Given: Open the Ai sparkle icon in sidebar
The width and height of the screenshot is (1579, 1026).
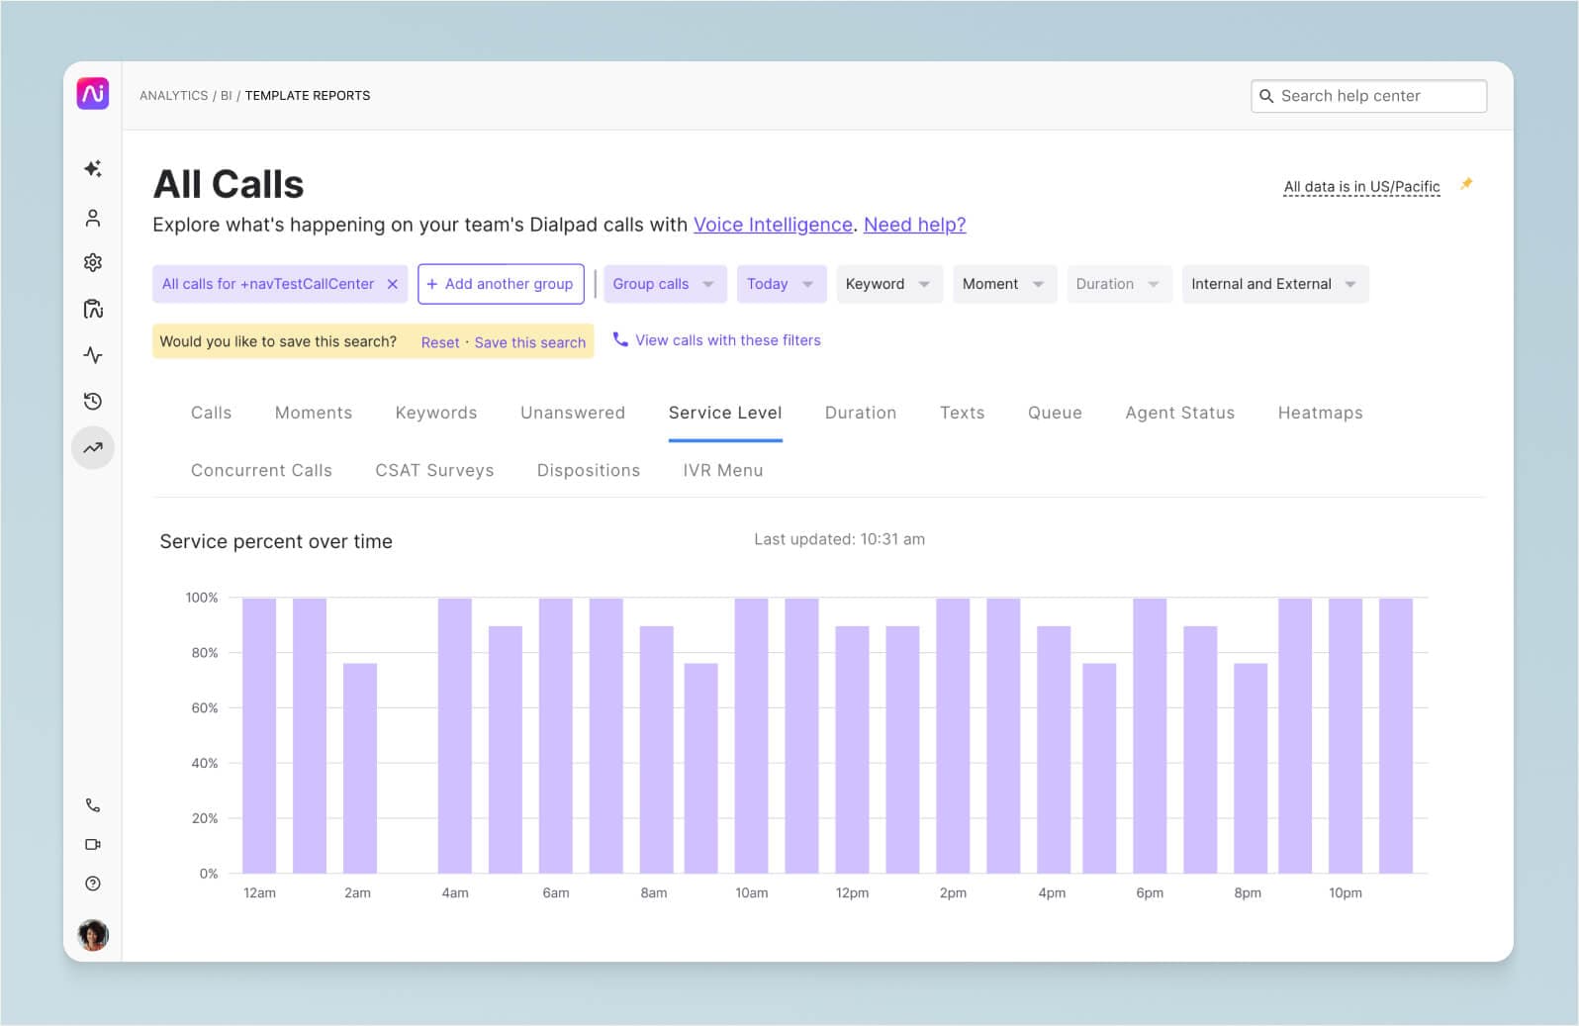Looking at the screenshot, I should coord(93,169).
